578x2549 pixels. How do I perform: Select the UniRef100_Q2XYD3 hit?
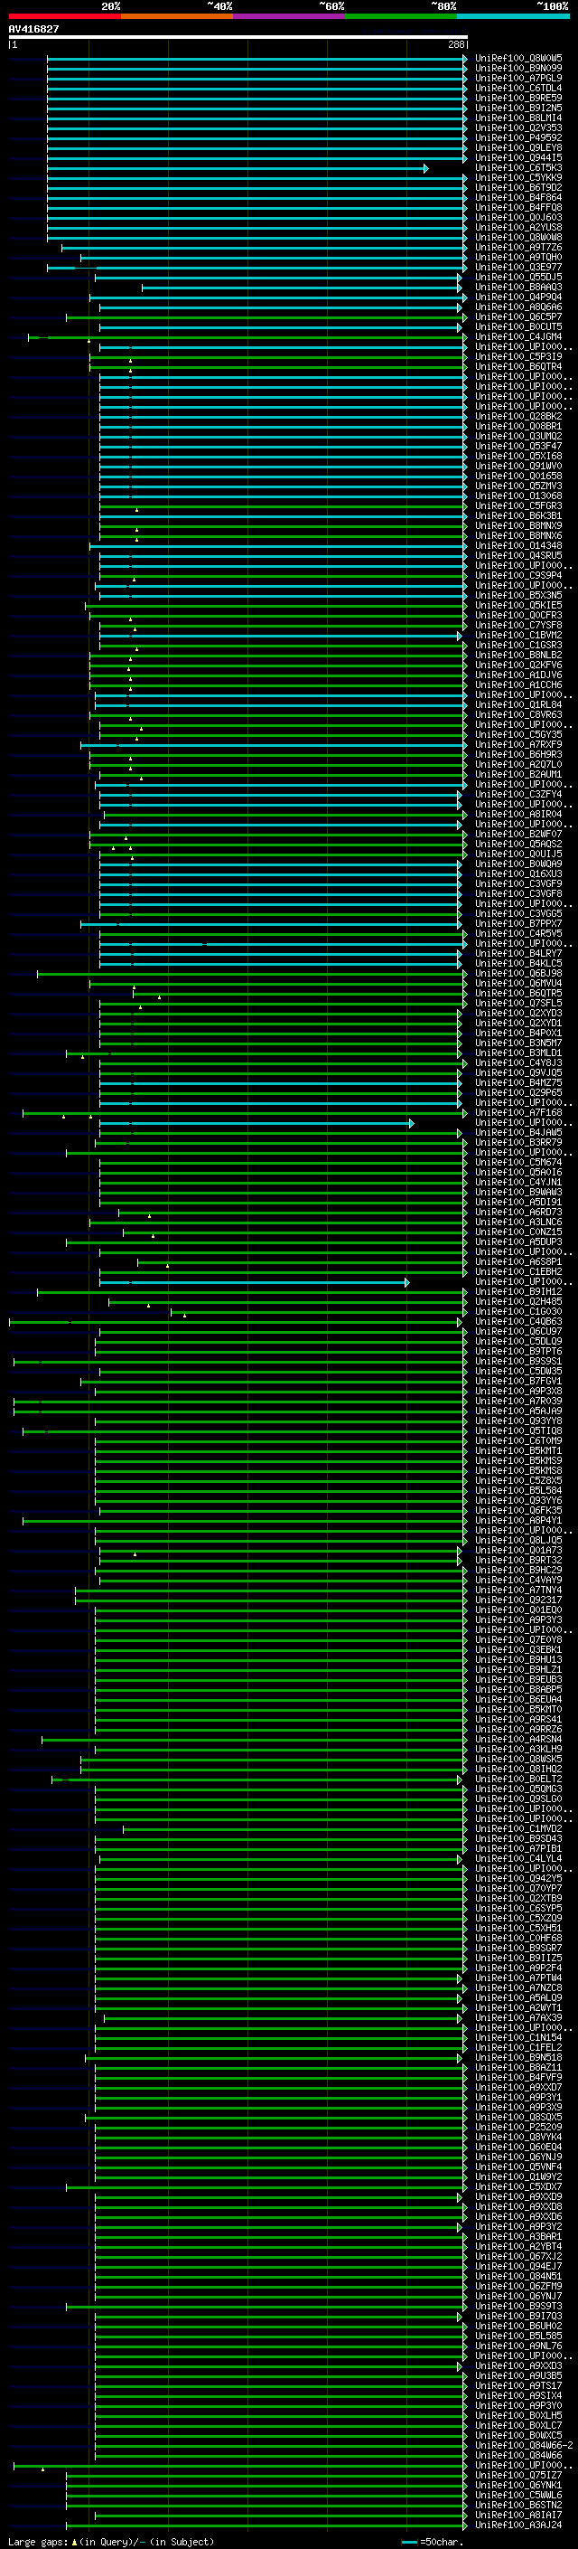click(x=518, y=1014)
